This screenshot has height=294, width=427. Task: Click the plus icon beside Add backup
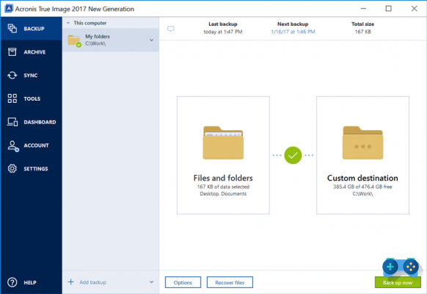(71, 282)
